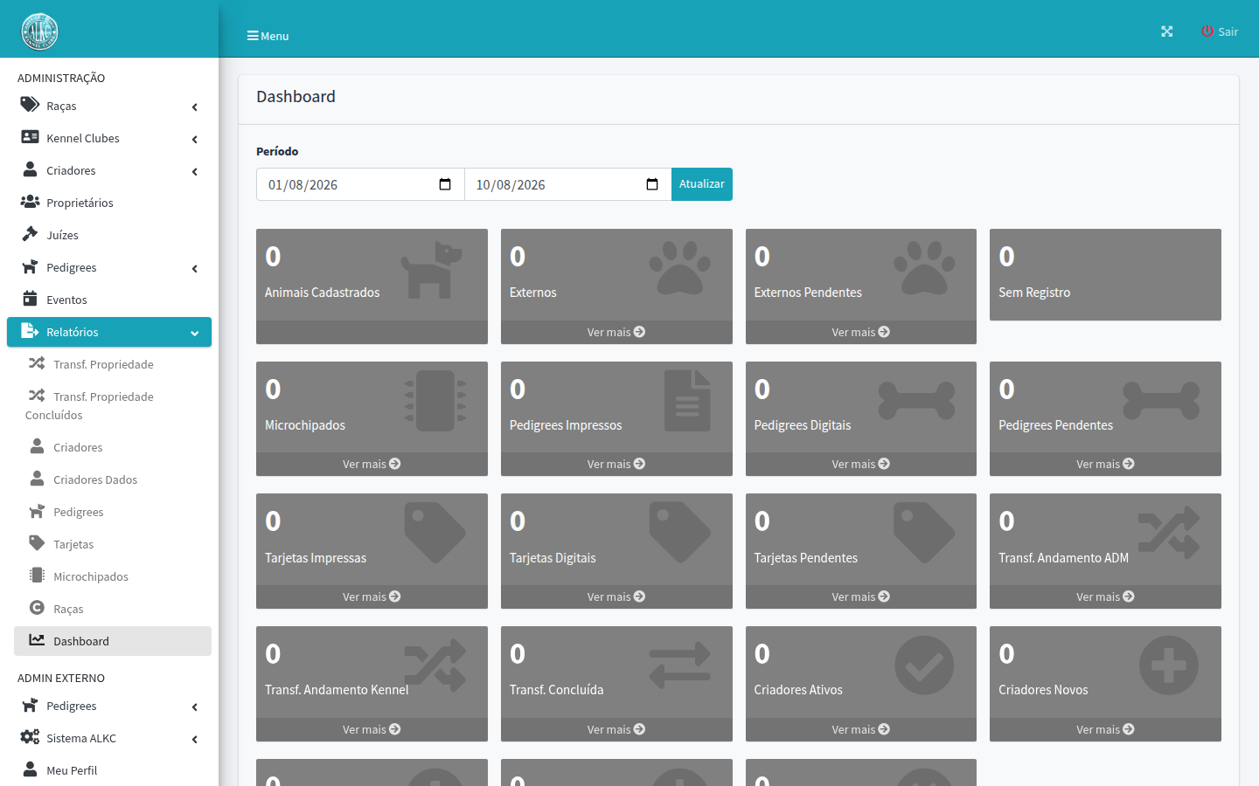Open calendar picker for start date 01/08/2026
The width and height of the screenshot is (1259, 786).
click(445, 184)
